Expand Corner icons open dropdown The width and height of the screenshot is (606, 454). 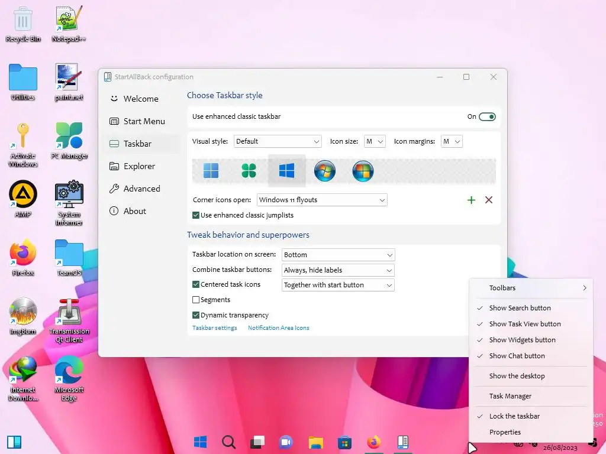click(x=322, y=200)
